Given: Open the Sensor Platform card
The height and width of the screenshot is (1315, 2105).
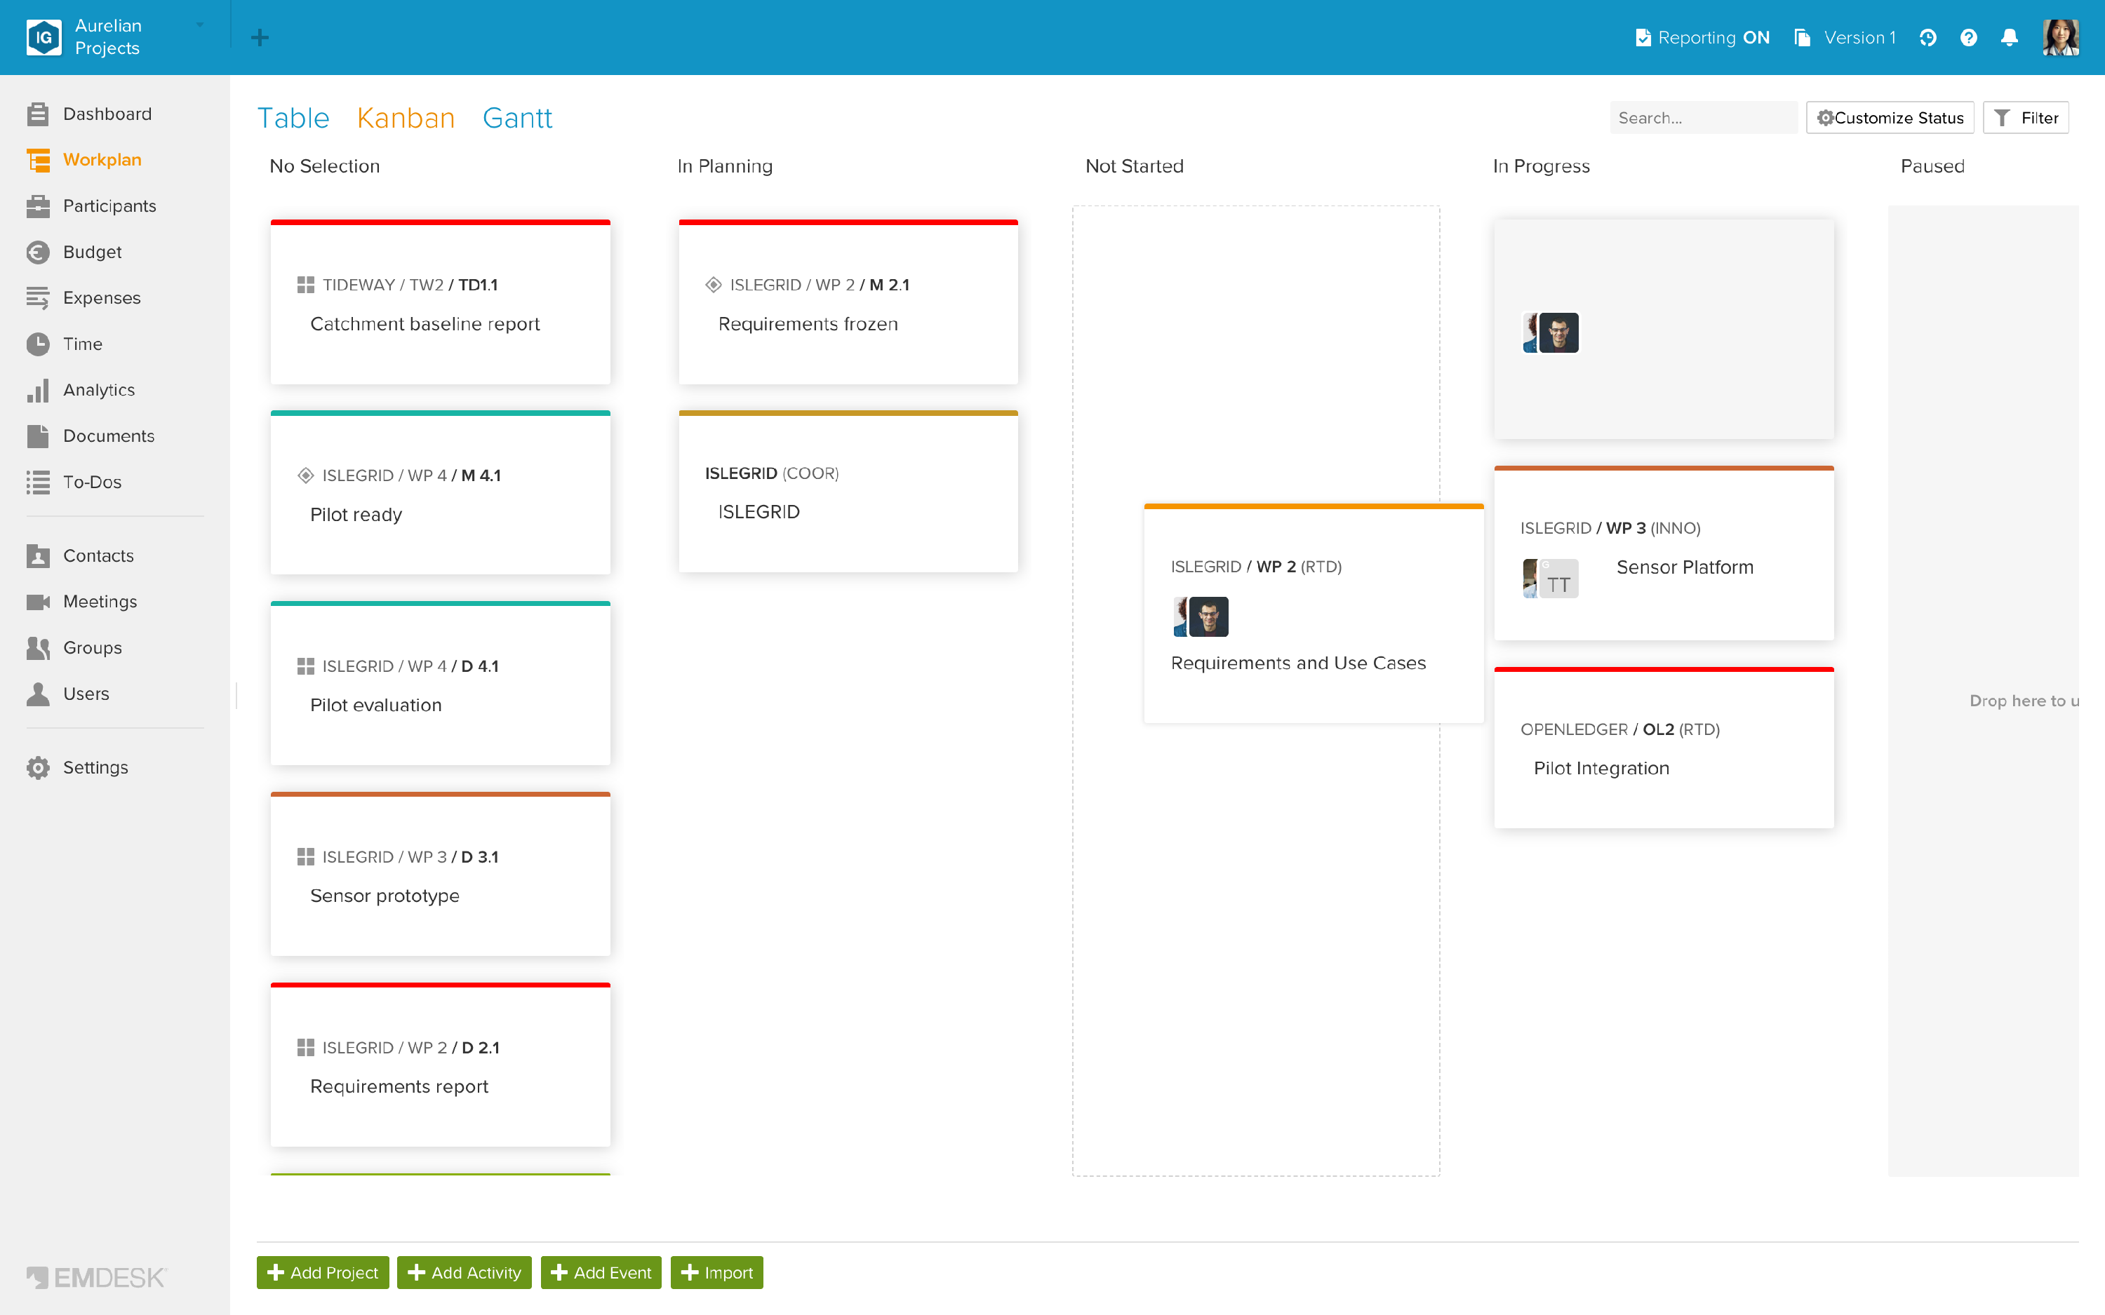Looking at the screenshot, I should click(1664, 553).
